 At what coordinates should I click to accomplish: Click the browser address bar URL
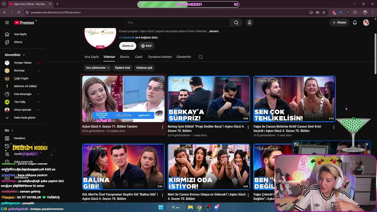click(56, 12)
